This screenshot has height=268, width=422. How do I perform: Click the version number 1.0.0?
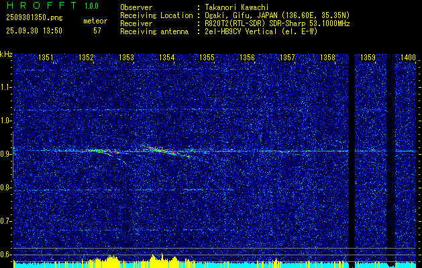pos(91,6)
